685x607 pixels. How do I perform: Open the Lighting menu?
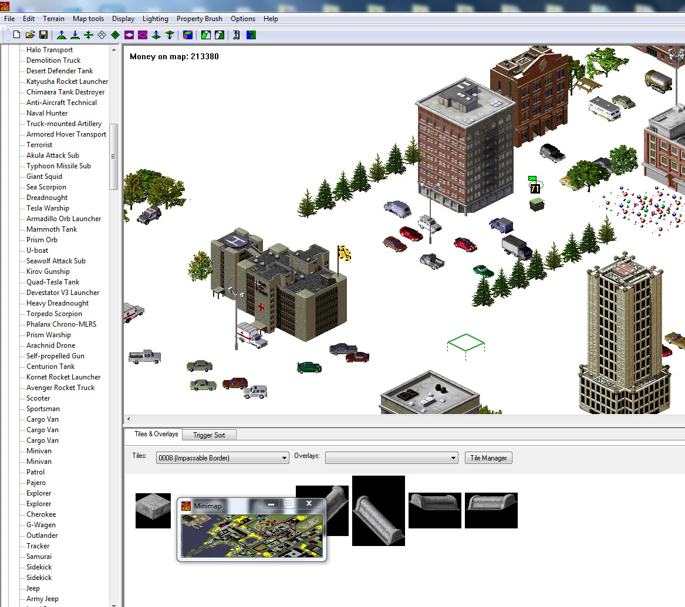tap(155, 19)
